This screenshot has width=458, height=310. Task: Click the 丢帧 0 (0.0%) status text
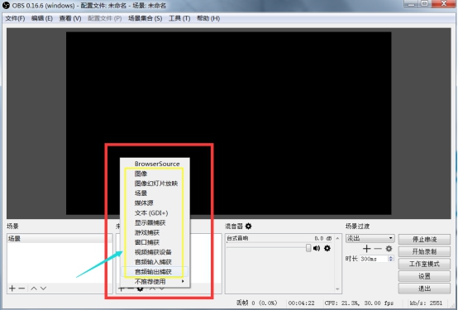coord(256,303)
